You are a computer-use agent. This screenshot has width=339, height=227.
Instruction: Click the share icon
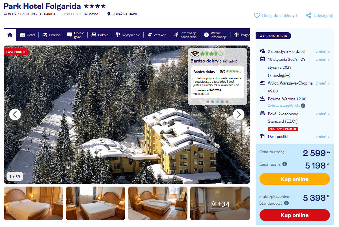pos(308,16)
